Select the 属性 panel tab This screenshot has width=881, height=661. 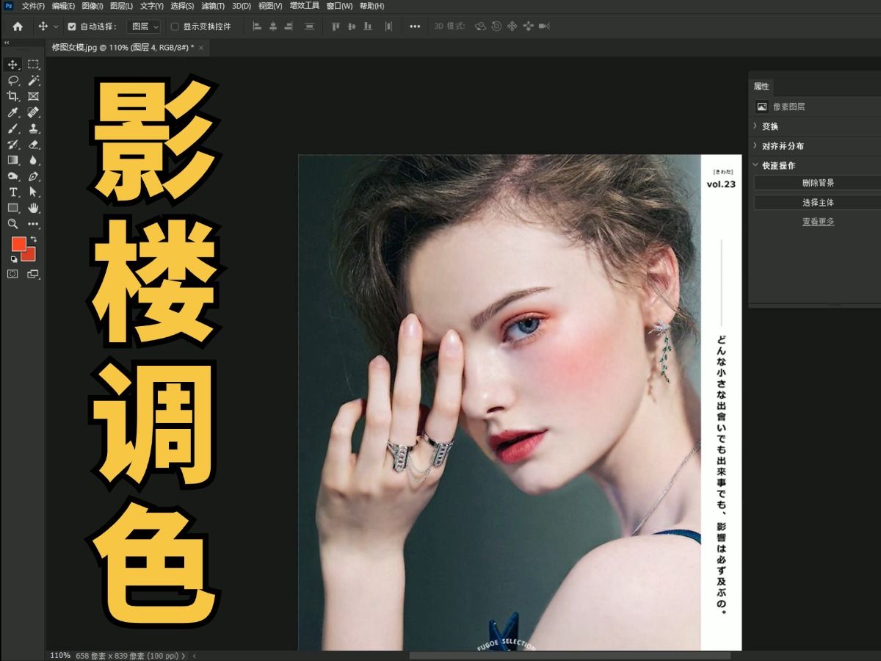click(761, 86)
